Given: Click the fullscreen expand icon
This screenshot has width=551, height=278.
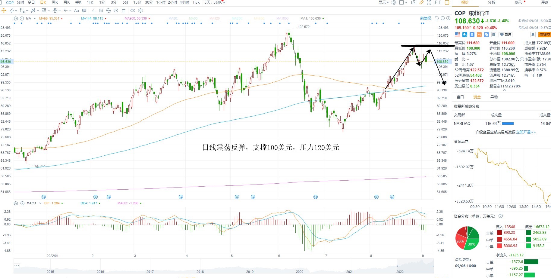Looking at the screenshot, I should tap(429, 2).
